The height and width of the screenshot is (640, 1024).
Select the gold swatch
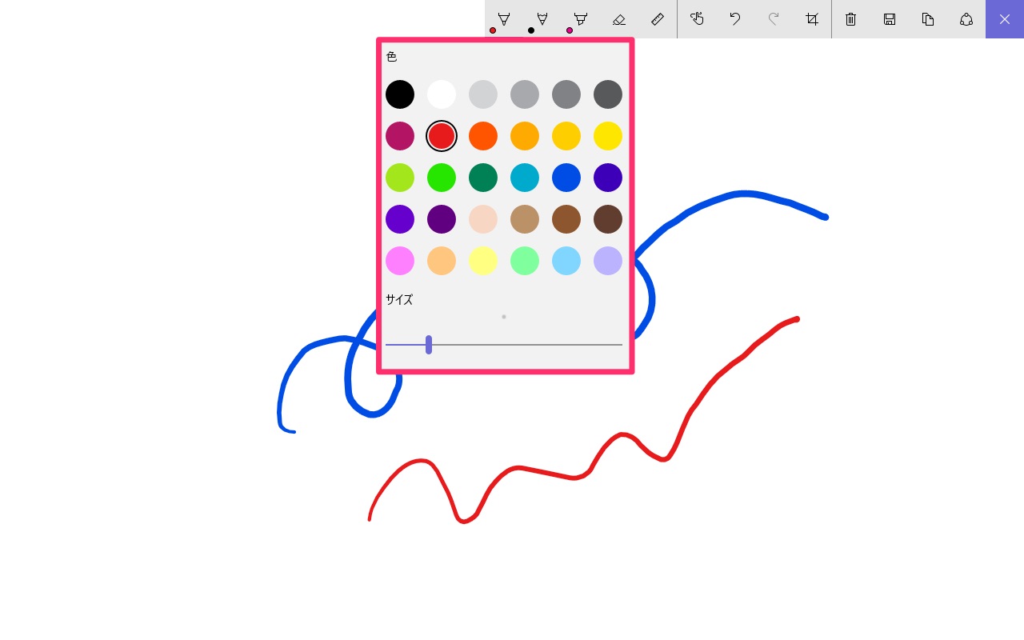[566, 136]
